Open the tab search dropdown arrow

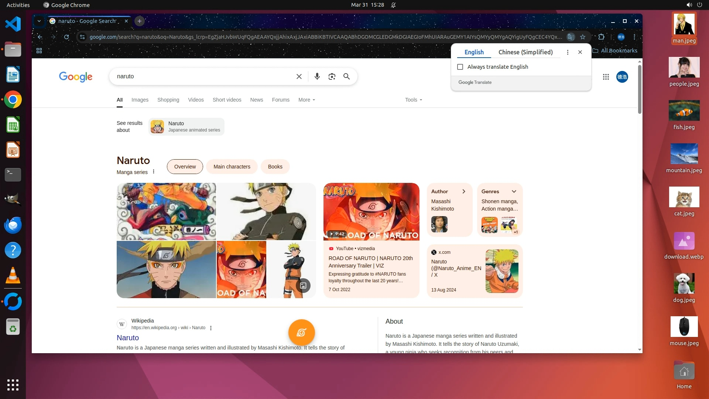[x=39, y=21]
